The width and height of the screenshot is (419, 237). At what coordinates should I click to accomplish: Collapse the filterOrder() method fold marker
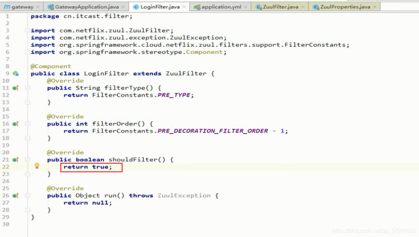[27, 124]
